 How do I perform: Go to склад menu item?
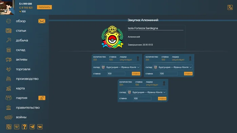21,50
